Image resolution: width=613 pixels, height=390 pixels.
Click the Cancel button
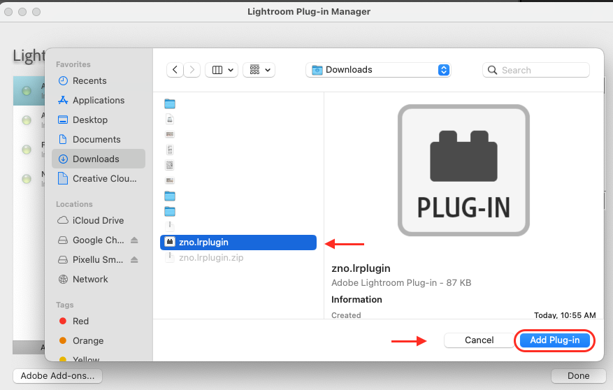tap(479, 340)
